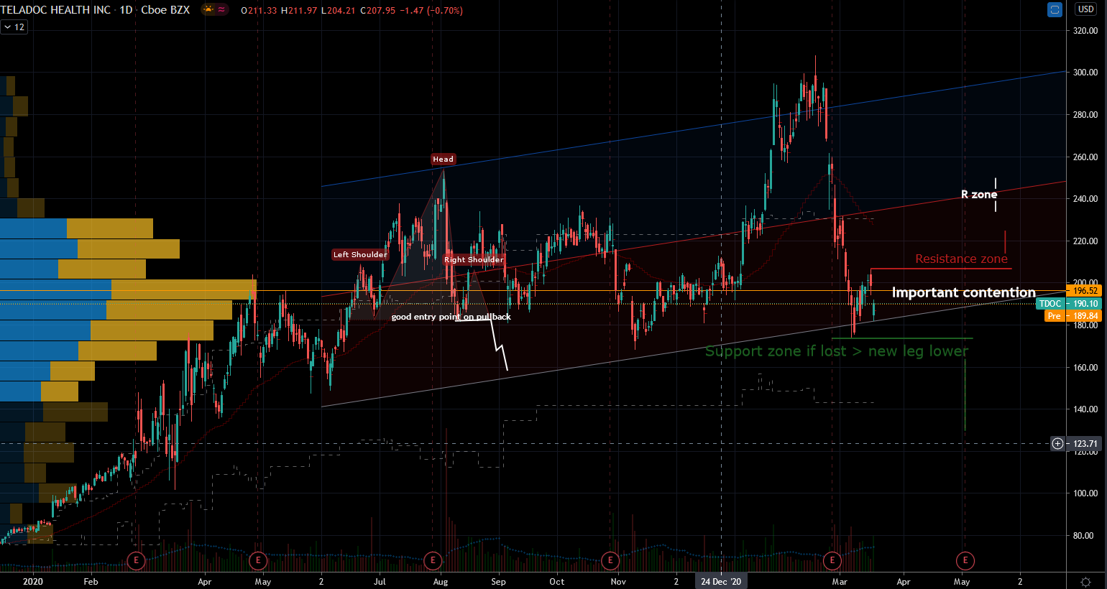Image resolution: width=1107 pixels, height=589 pixels.
Task: Click the highlighted 24 Dec '20 date label
Action: (x=721, y=582)
